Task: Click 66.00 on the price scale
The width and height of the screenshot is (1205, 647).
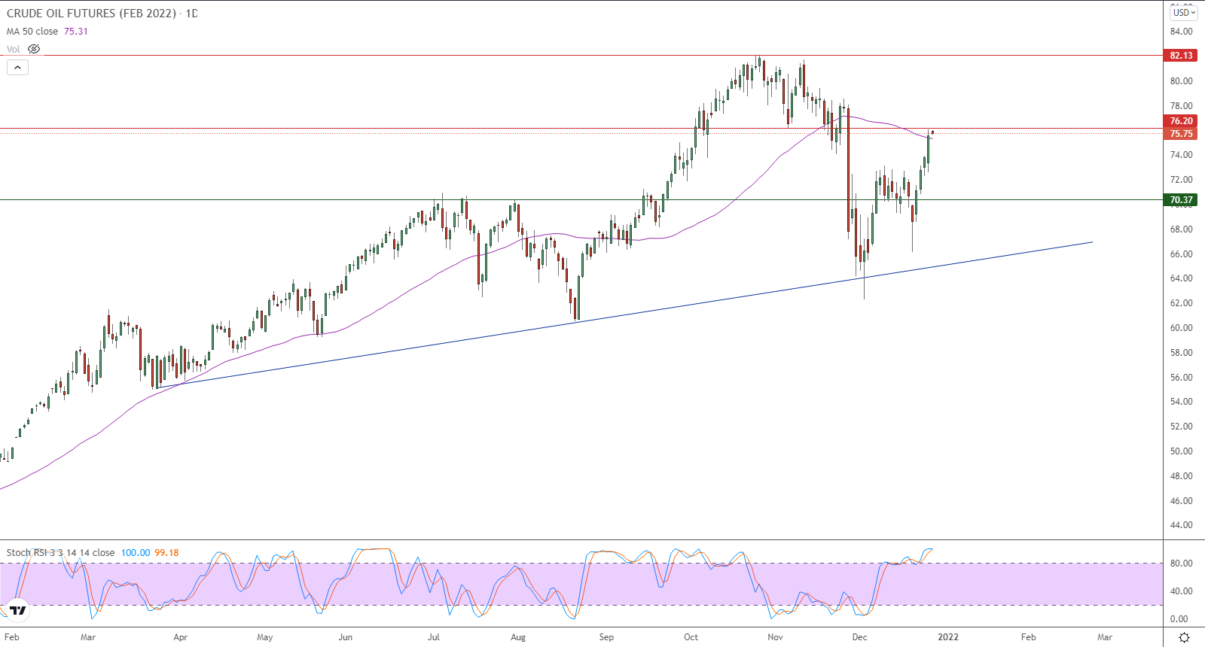Action: click(1181, 254)
